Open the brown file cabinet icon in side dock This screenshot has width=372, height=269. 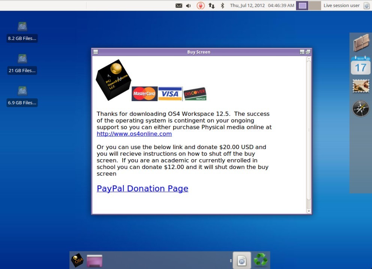(362, 43)
